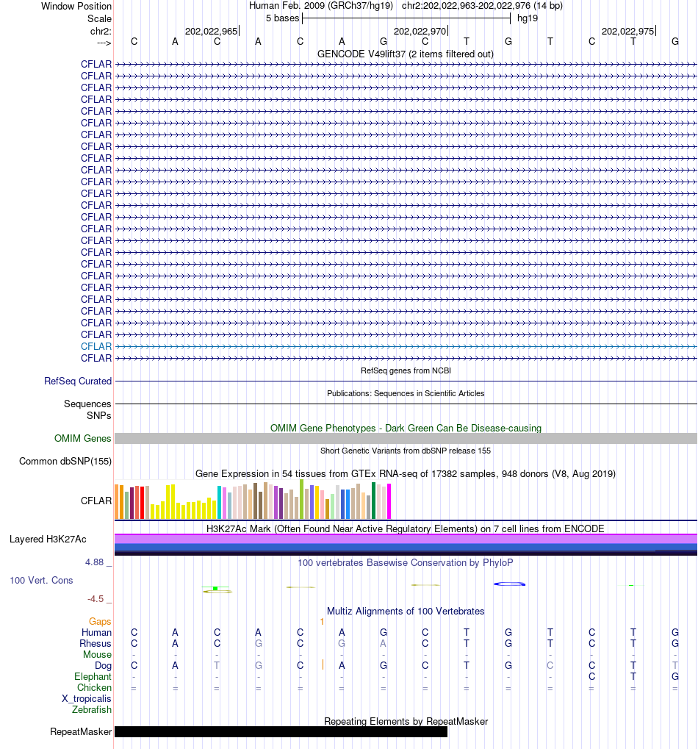The height and width of the screenshot is (749, 698).
Task: Click the RepeatMasker track label
Action: click(81, 732)
